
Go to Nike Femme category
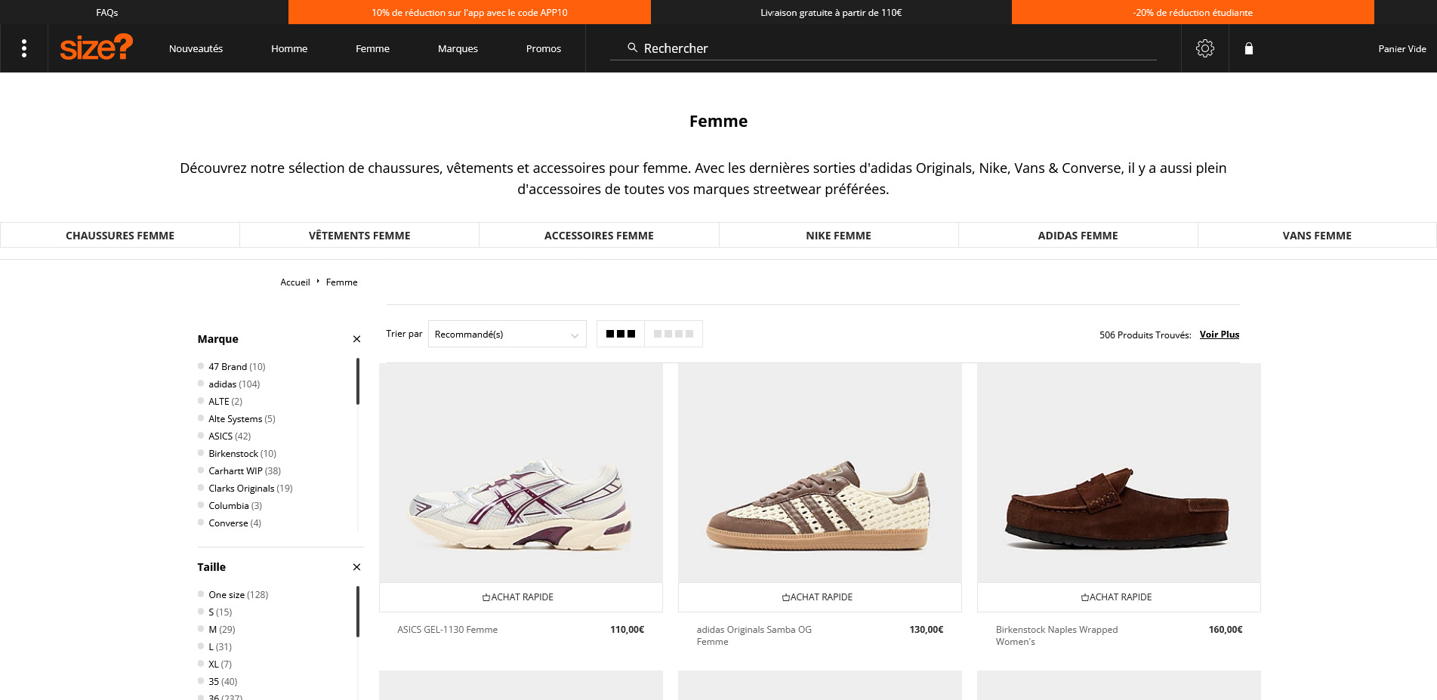point(838,235)
